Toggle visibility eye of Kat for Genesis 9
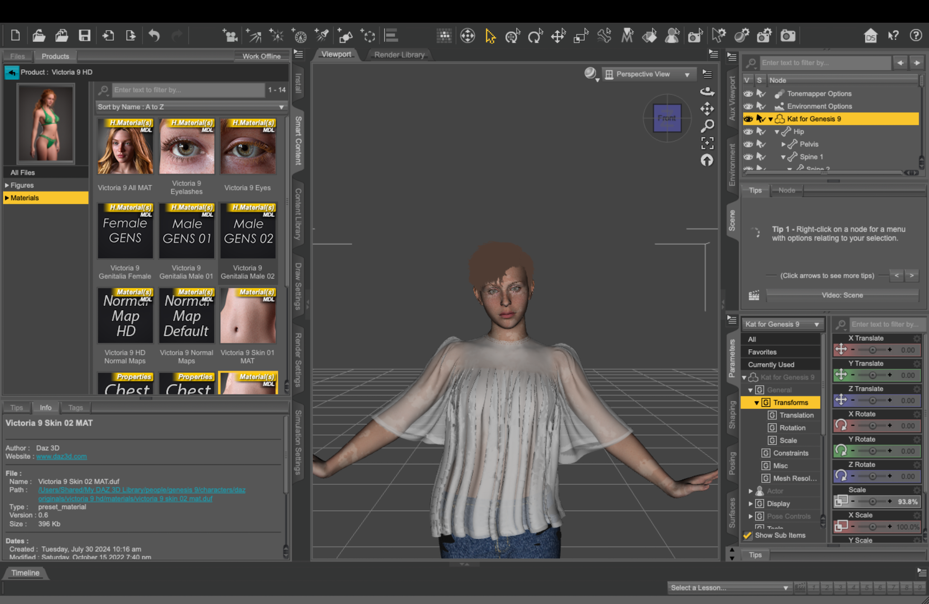Screen dimensions: 929x604 [x=748, y=119]
